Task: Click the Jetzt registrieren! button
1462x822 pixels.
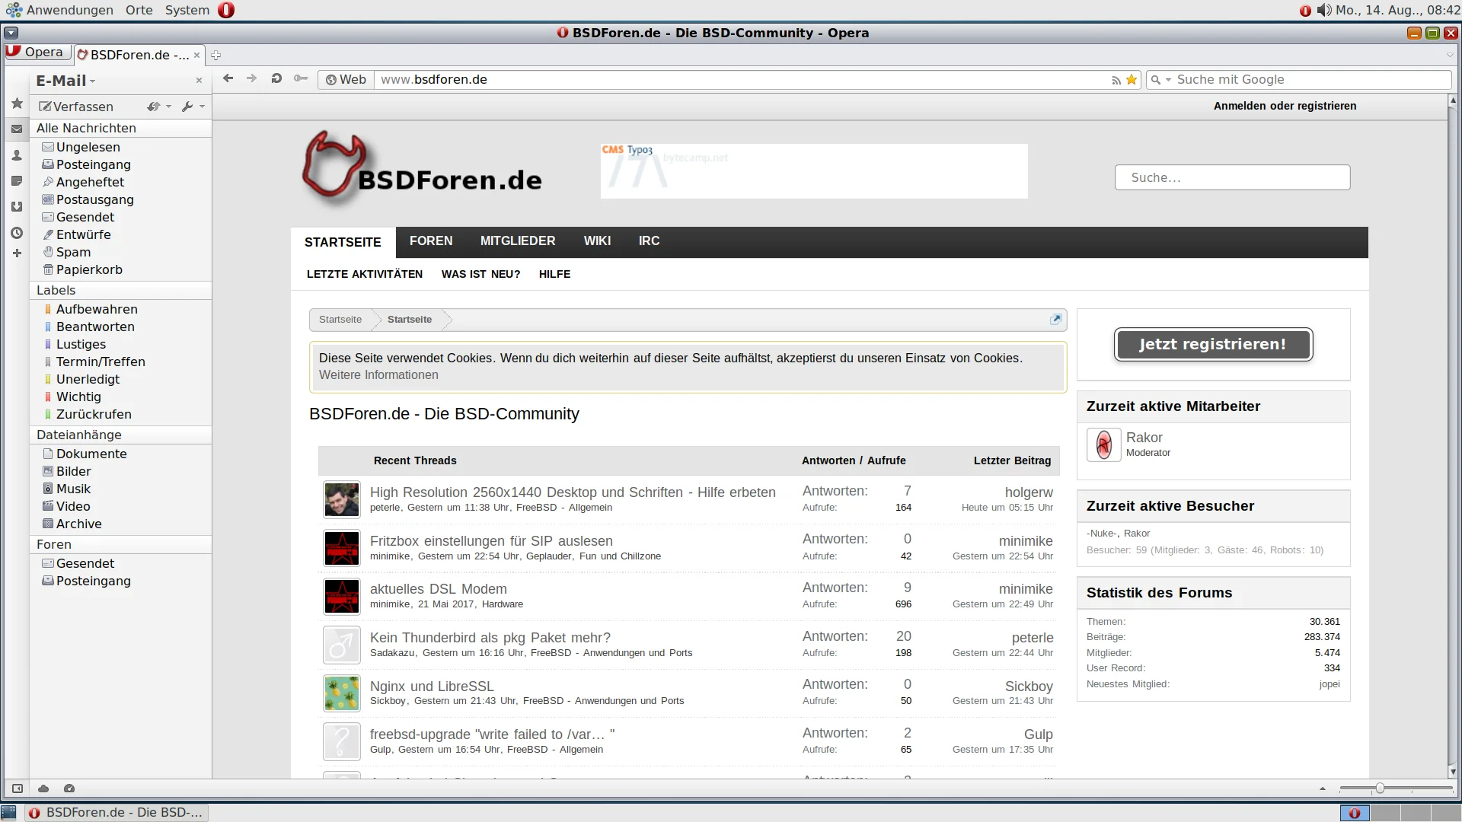Action: 1213,344
